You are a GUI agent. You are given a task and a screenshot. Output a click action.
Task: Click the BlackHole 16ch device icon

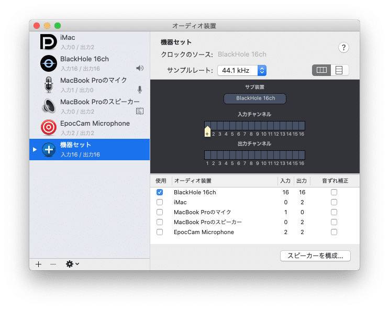[x=49, y=63]
